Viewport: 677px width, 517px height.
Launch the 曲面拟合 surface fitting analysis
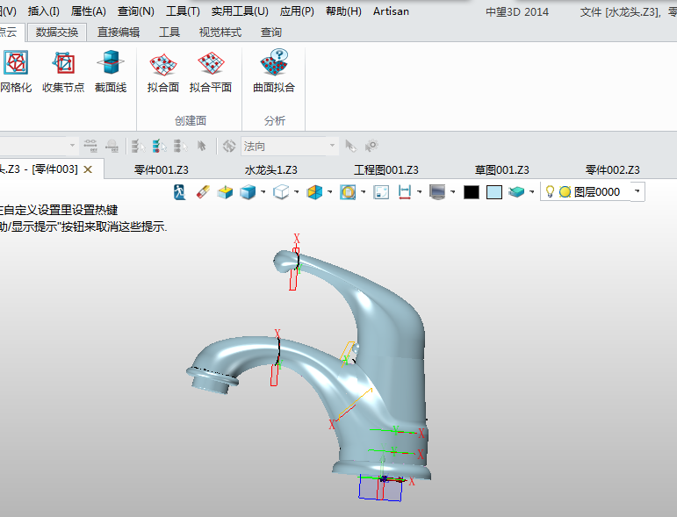[x=274, y=72]
